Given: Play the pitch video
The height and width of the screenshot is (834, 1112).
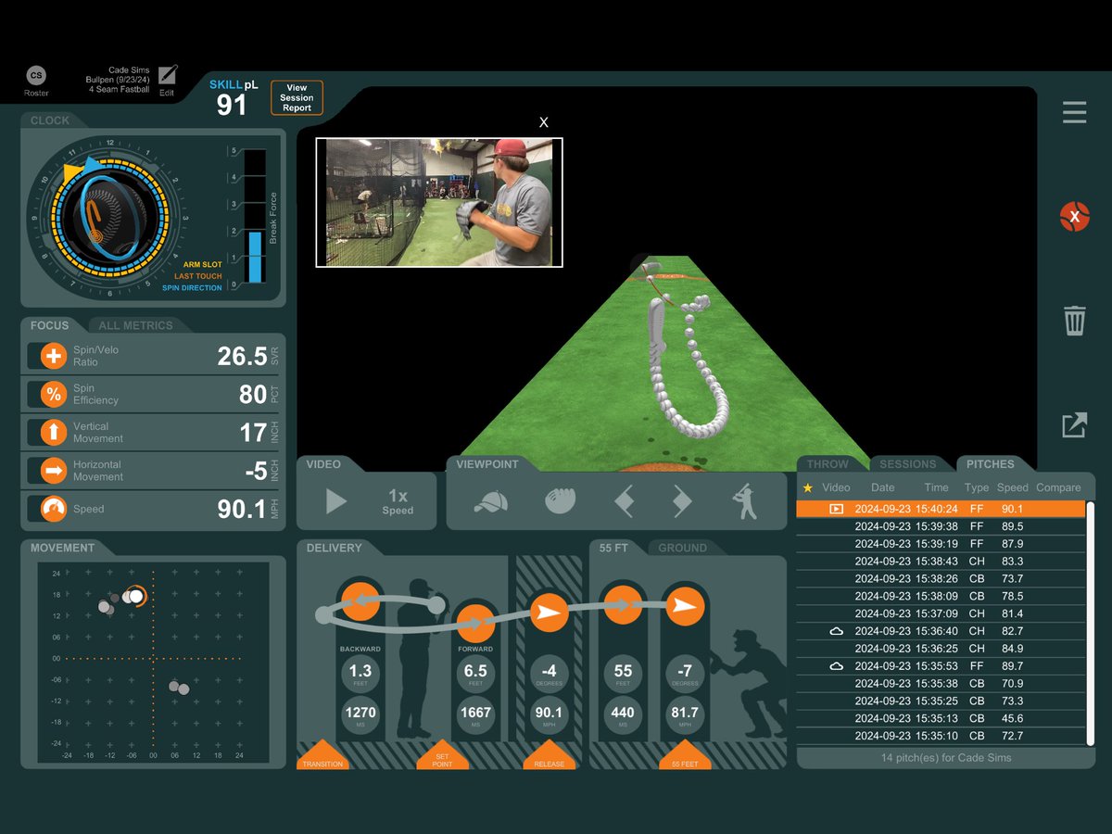Looking at the screenshot, I should coord(336,501).
